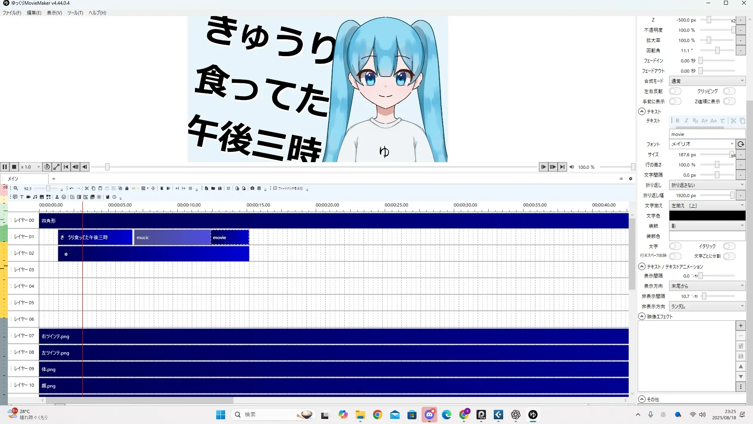Click the cut (scissors) icon in timeline toolbar
The image size is (753, 424).
point(87,188)
